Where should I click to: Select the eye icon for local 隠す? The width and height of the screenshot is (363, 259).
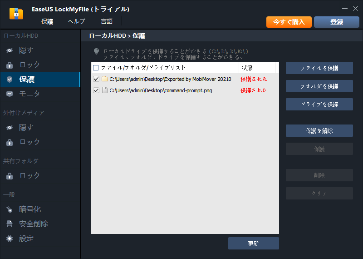[10, 50]
